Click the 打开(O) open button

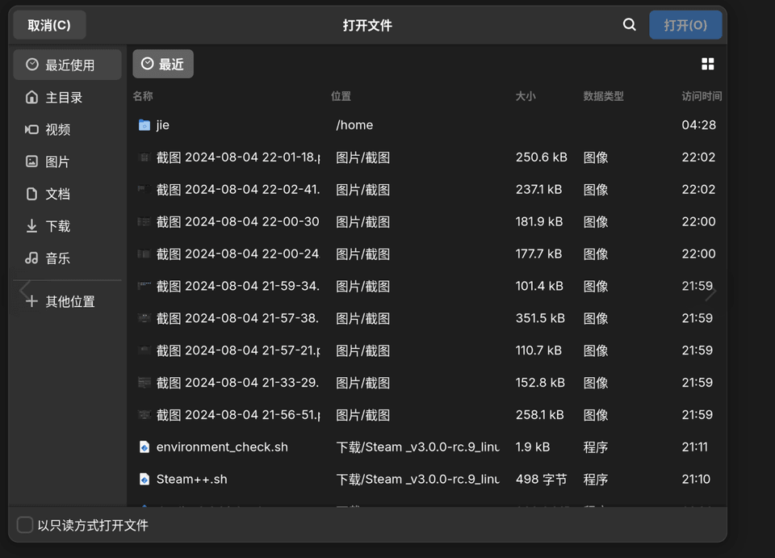685,25
